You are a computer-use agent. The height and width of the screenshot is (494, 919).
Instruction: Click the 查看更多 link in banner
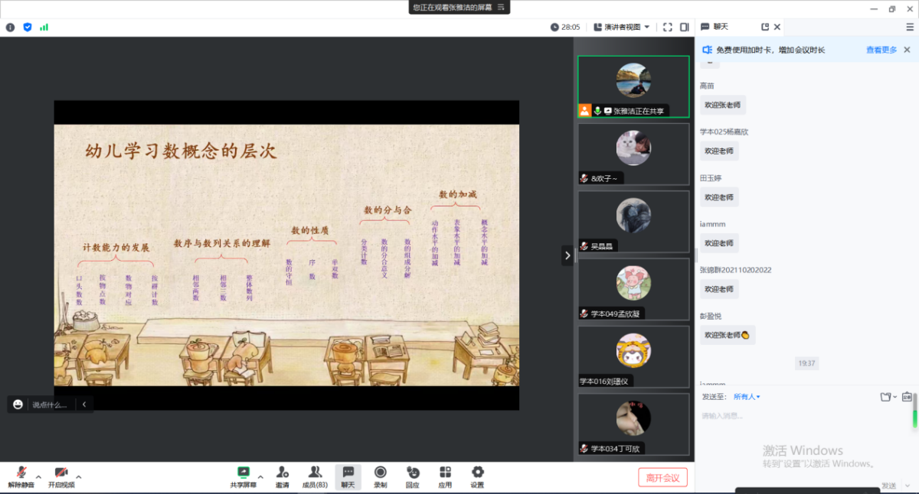[881, 50]
